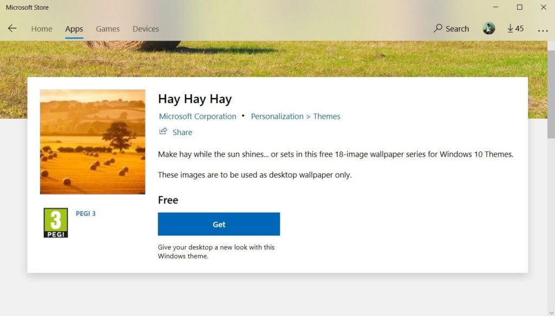This screenshot has height=316, width=555.
Task: Click the back navigation arrow
Action: pos(12,28)
